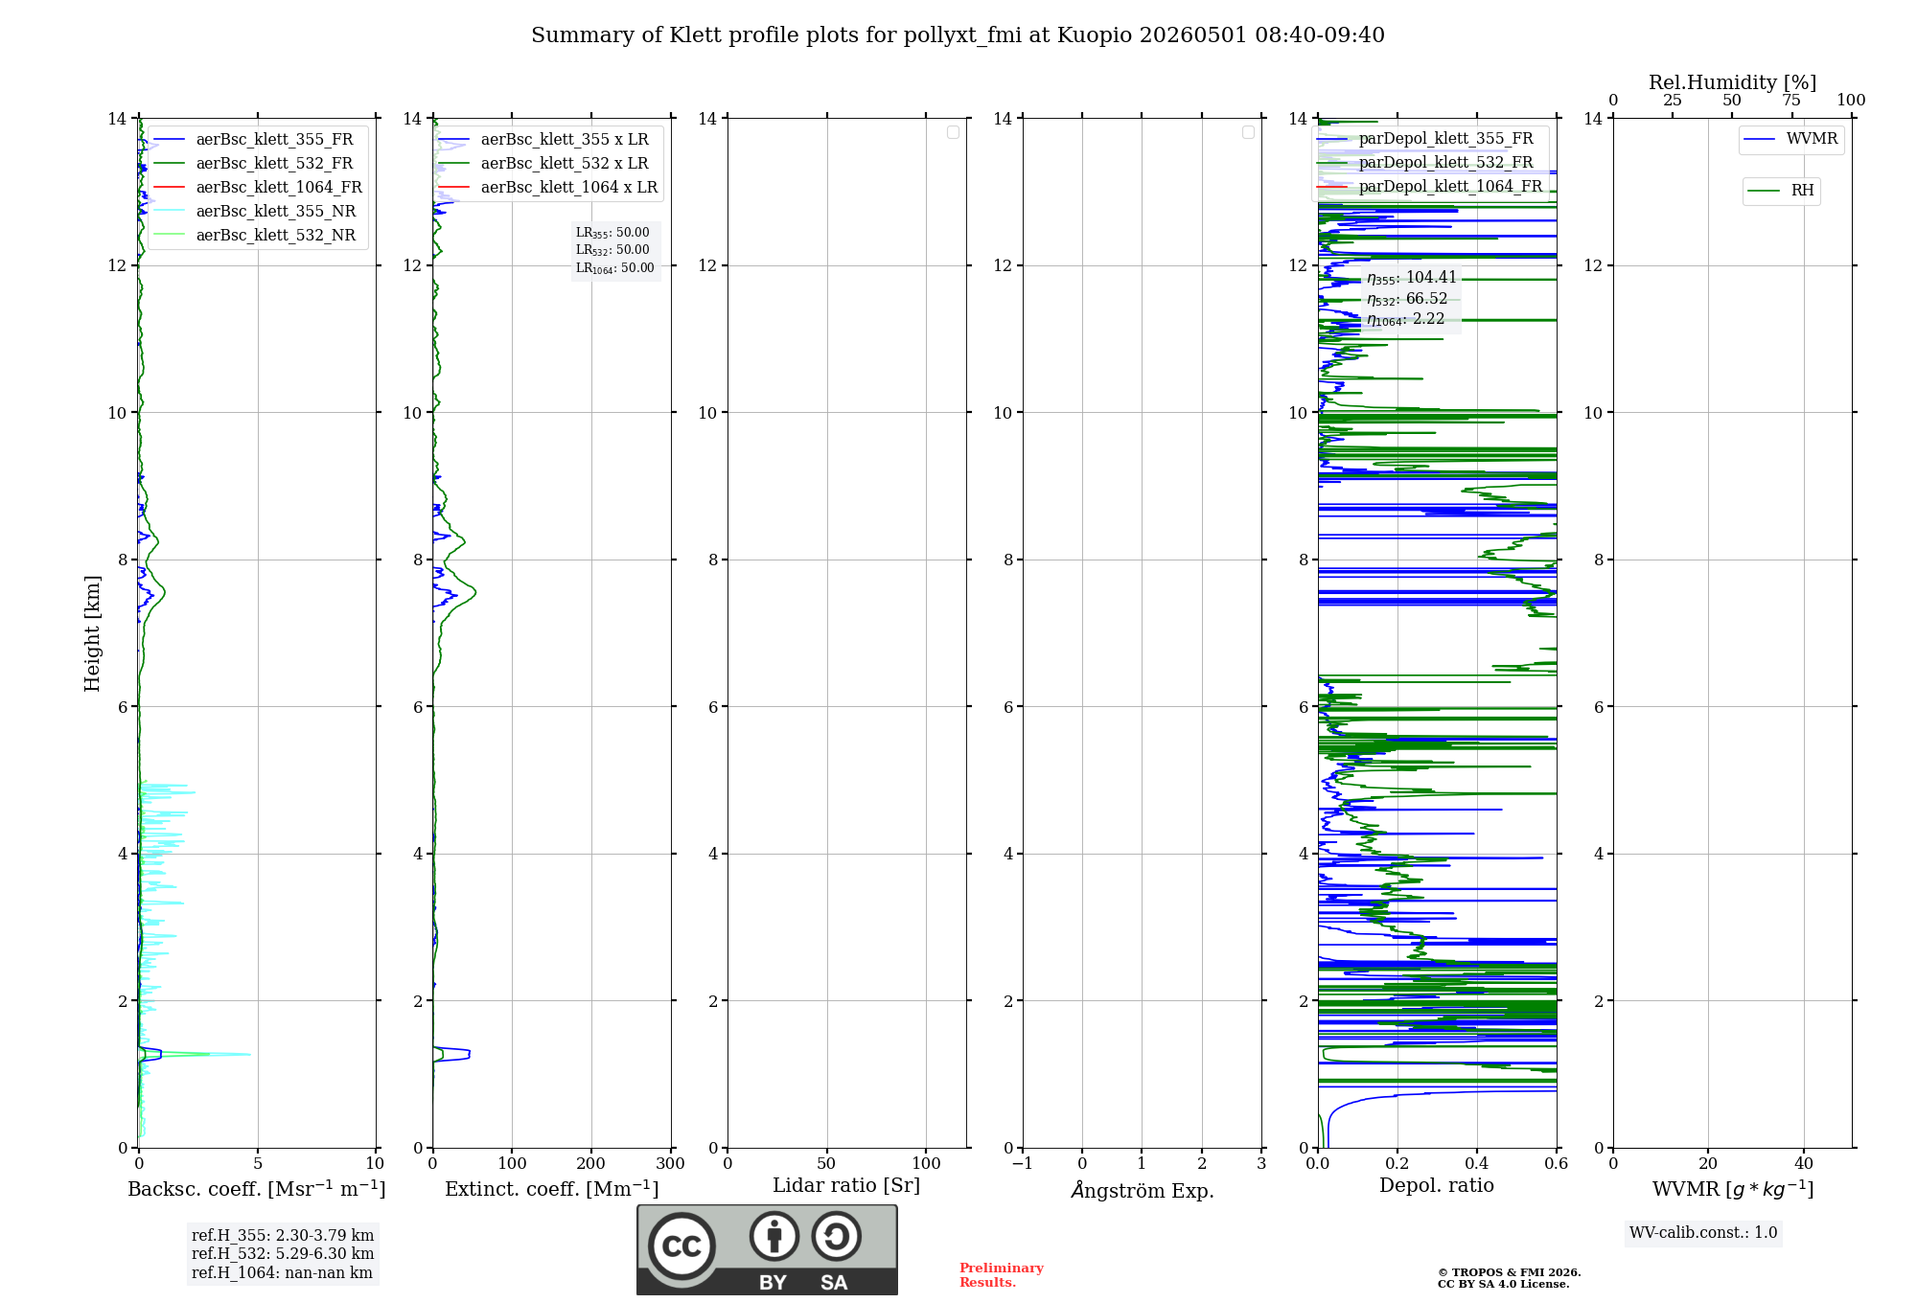Click parDepol_klett_1064_FR legend entry
This screenshot has width=1917, height=1303.
[x=1430, y=187]
